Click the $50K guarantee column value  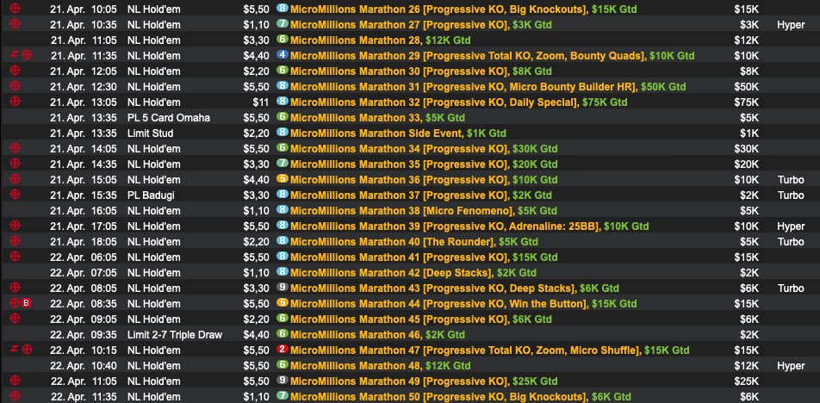[x=746, y=87]
